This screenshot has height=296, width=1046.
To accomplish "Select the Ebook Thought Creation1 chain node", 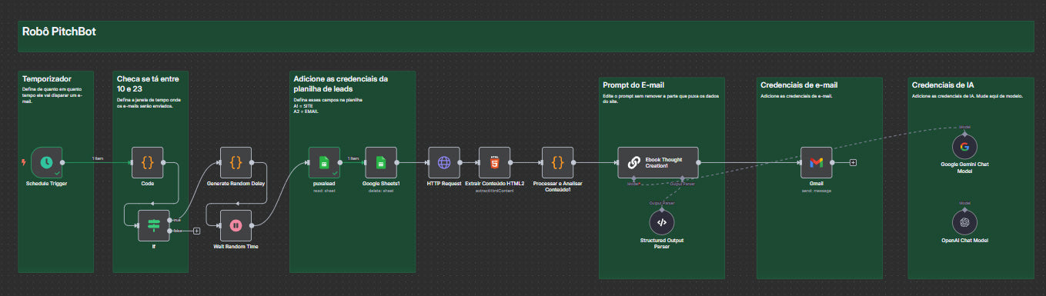I will [658, 162].
